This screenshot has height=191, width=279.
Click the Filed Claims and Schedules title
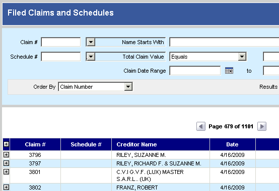(x=60, y=13)
